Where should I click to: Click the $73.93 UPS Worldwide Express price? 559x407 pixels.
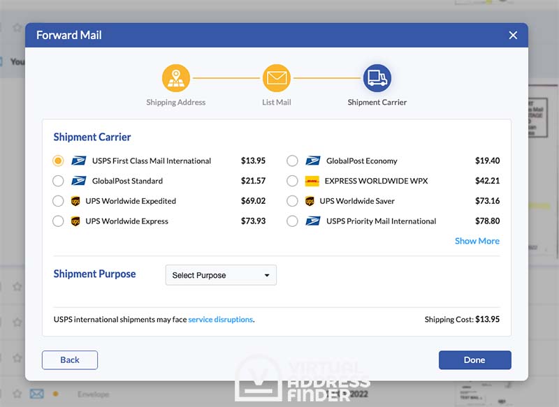(253, 221)
